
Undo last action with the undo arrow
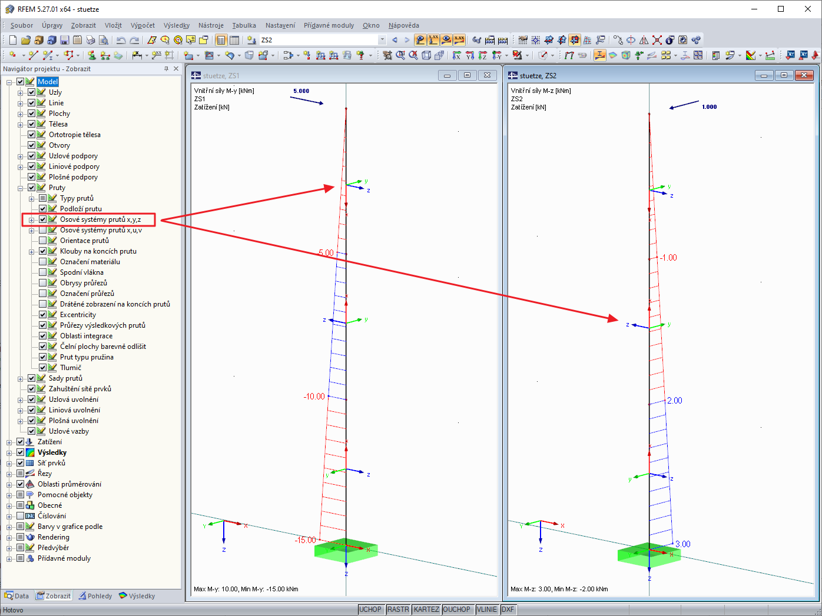pos(121,40)
